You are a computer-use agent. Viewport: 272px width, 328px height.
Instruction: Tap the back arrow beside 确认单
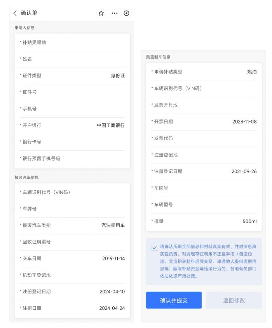pos(15,13)
